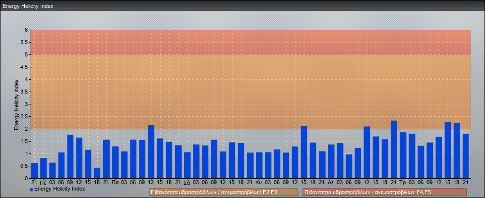The image size is (485, 198).
Task: Click the blue Energy Helicity Index legend marker
Action: (x=31, y=190)
